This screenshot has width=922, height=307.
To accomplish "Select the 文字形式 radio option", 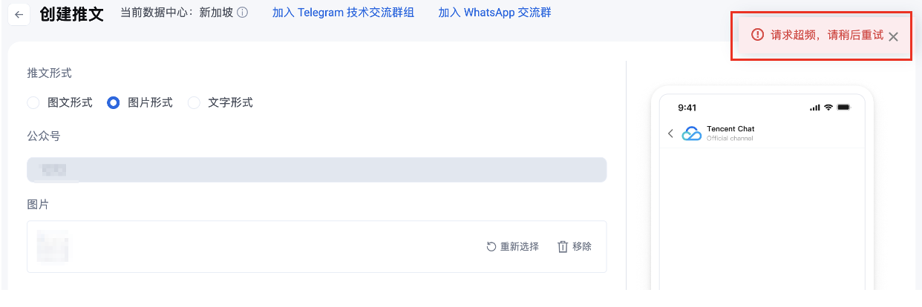I will coord(194,103).
